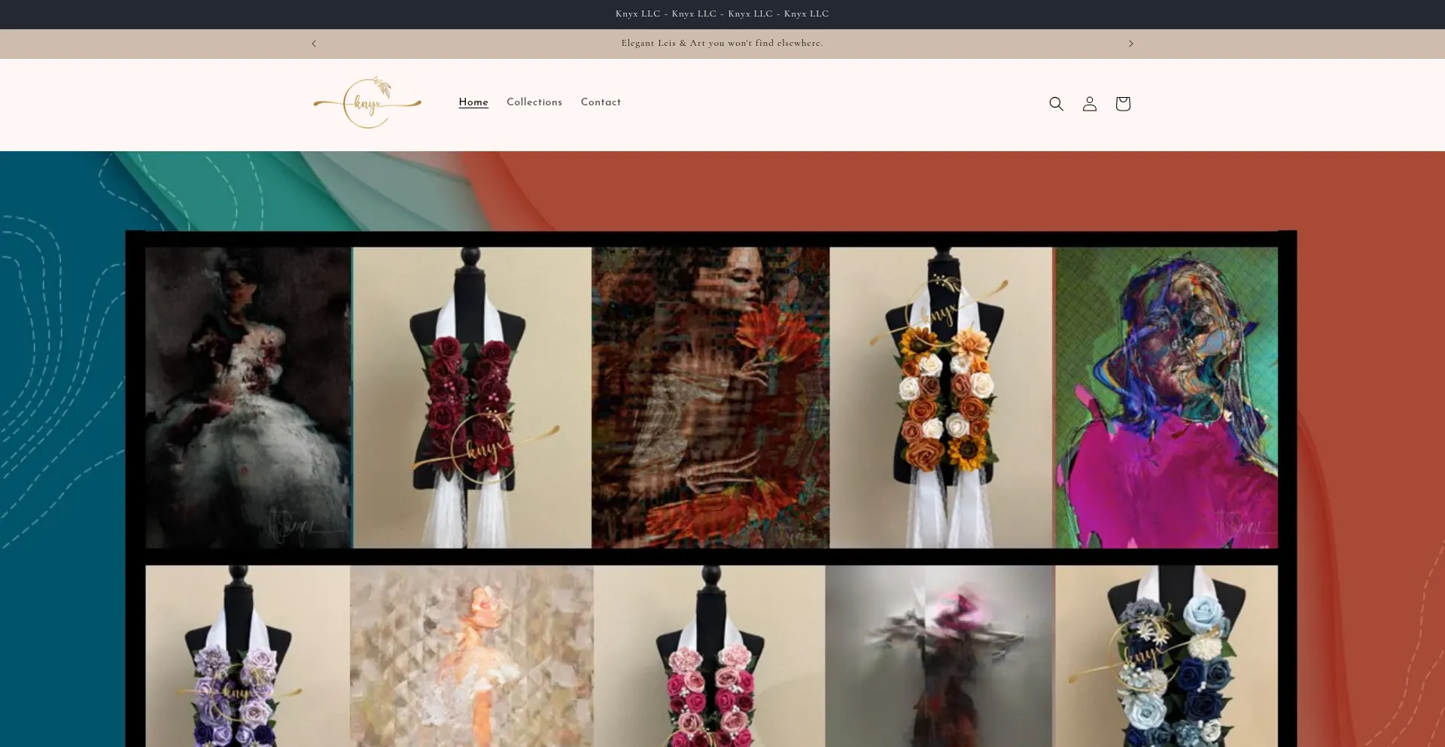Show previous announcement with left arrow
The image size is (1445, 747).
(314, 44)
